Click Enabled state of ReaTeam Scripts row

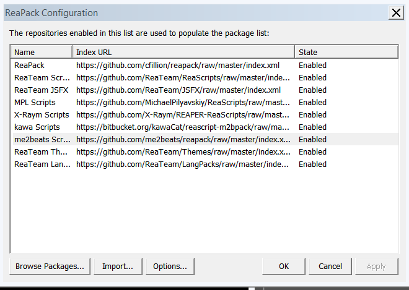(312, 77)
